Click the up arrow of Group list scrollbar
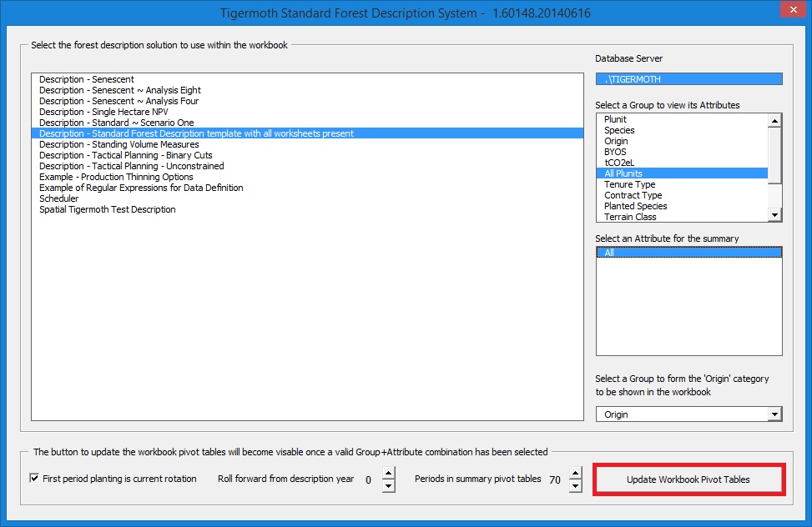The image size is (812, 527). point(774,121)
